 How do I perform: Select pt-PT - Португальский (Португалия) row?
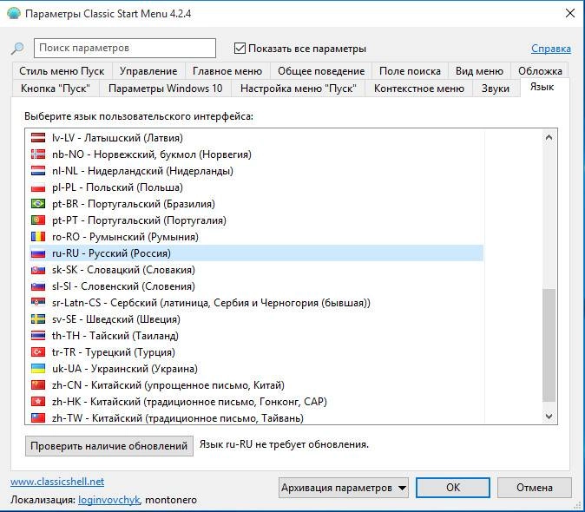(257, 220)
